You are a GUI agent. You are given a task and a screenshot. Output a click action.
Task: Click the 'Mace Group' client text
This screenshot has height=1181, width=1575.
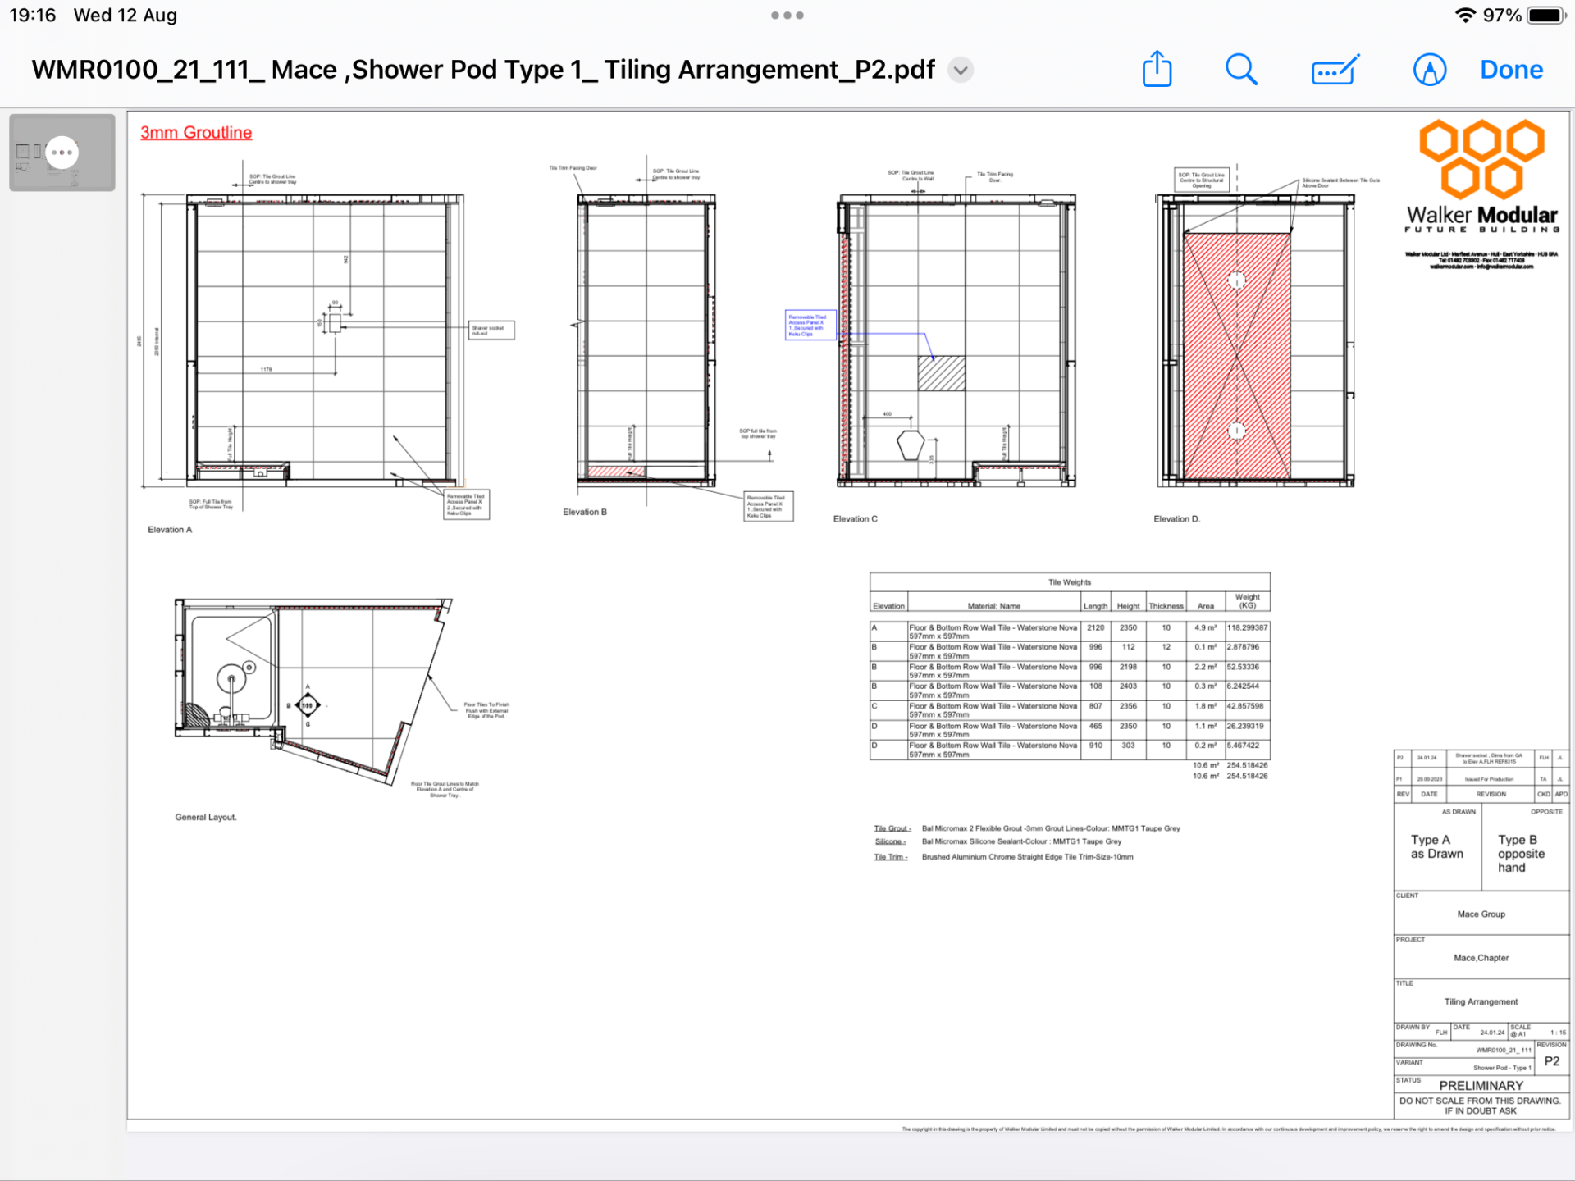tap(1481, 914)
